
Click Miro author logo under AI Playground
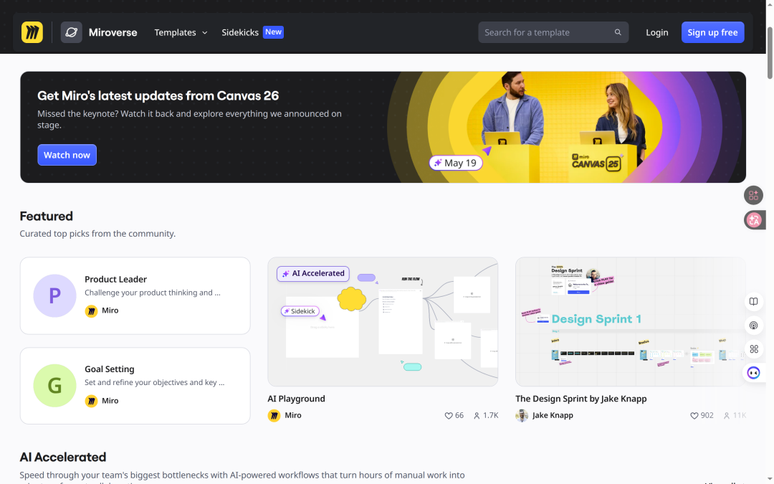click(x=274, y=416)
